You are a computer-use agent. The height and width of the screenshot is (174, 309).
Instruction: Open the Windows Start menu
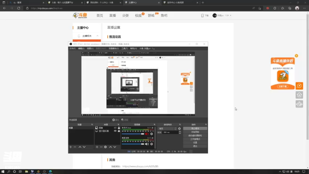3,172
